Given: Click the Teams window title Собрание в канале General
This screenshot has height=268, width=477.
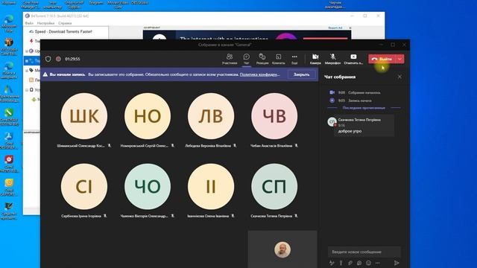Looking at the screenshot, I should [225, 45].
